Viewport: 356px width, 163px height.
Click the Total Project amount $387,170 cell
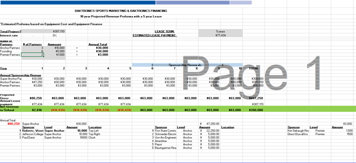coord(54,31)
